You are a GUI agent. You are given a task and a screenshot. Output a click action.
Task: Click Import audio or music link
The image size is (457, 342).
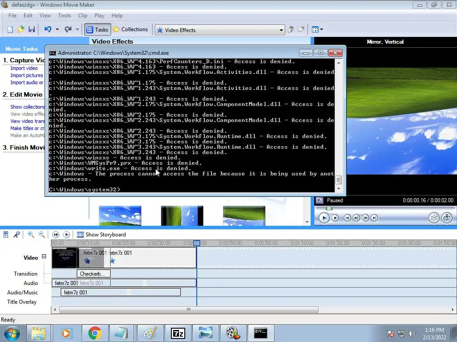[27, 82]
